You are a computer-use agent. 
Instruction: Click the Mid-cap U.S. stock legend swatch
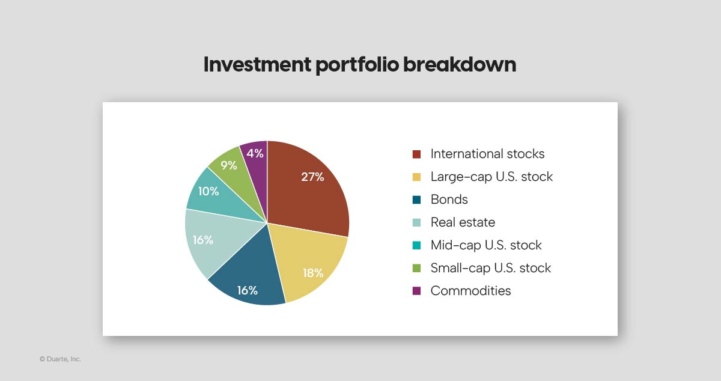pos(416,246)
